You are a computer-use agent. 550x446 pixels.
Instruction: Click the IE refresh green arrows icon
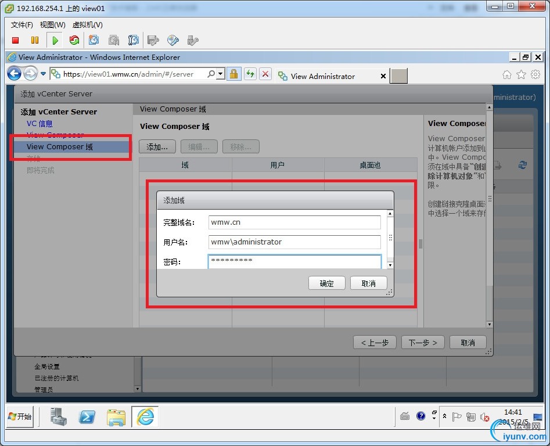(x=250, y=74)
